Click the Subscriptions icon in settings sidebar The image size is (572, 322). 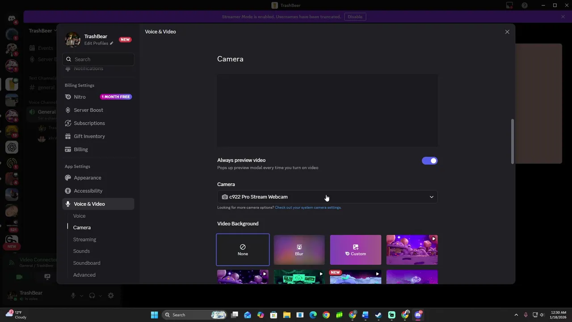coord(68,123)
